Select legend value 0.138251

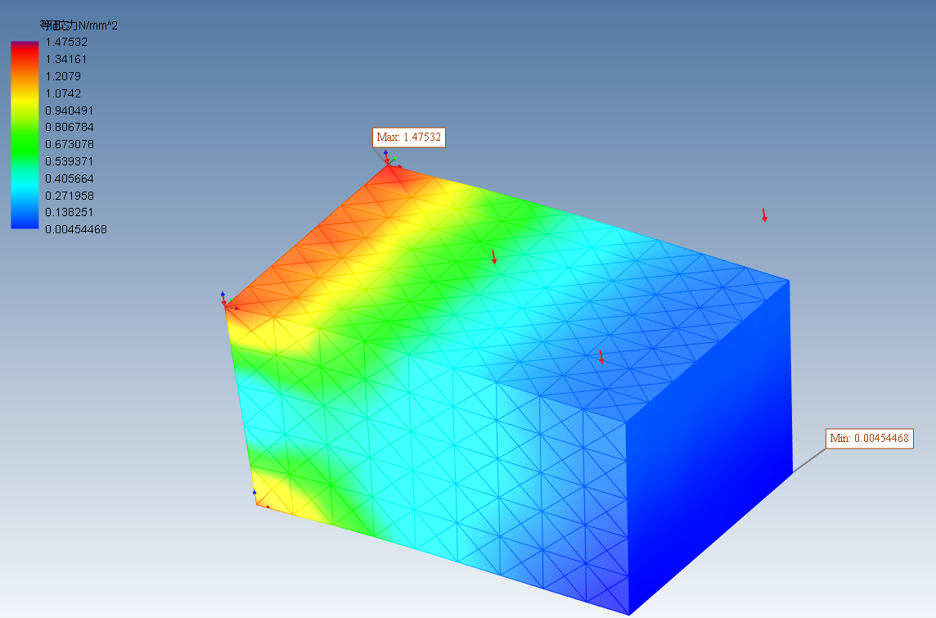click(x=70, y=213)
